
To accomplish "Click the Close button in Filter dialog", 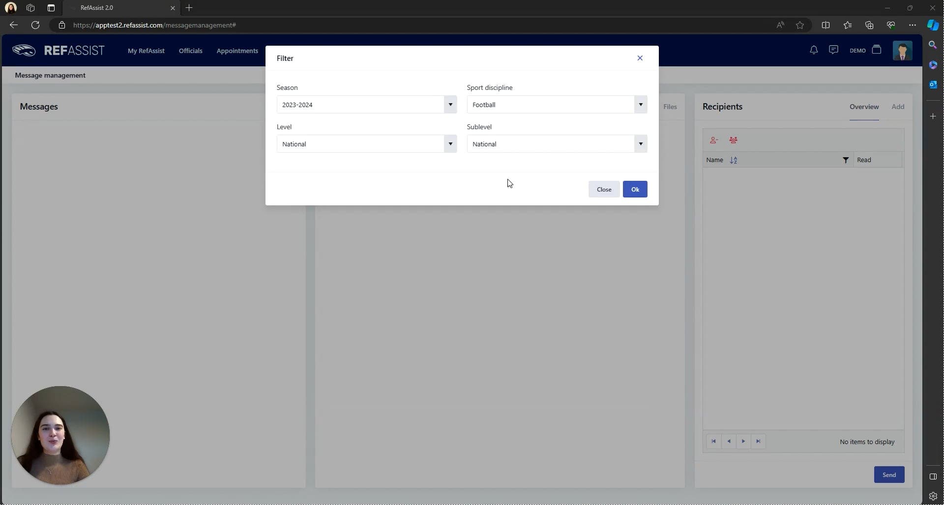I will click(x=604, y=189).
